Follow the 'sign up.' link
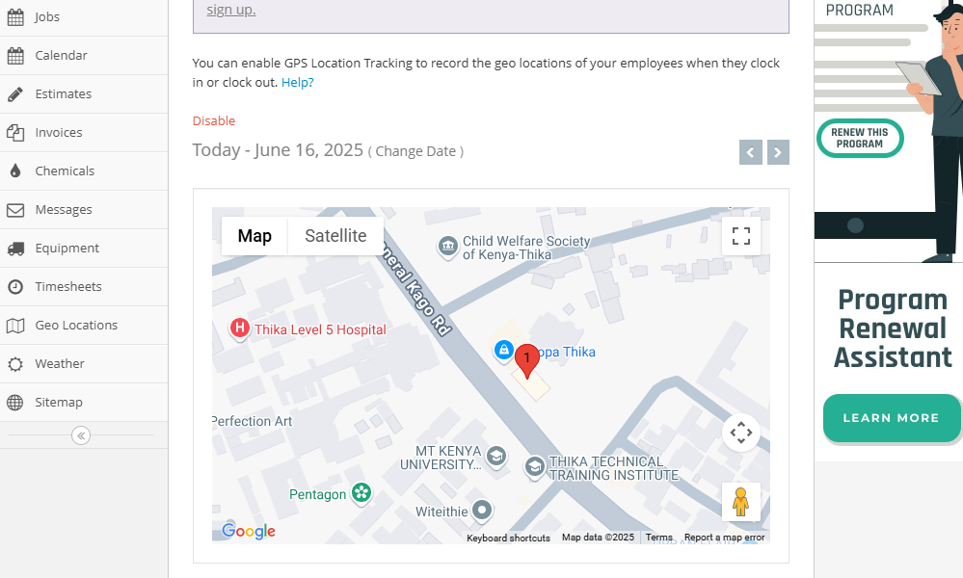Image resolution: width=963 pixels, height=578 pixels. pyautogui.click(x=231, y=10)
